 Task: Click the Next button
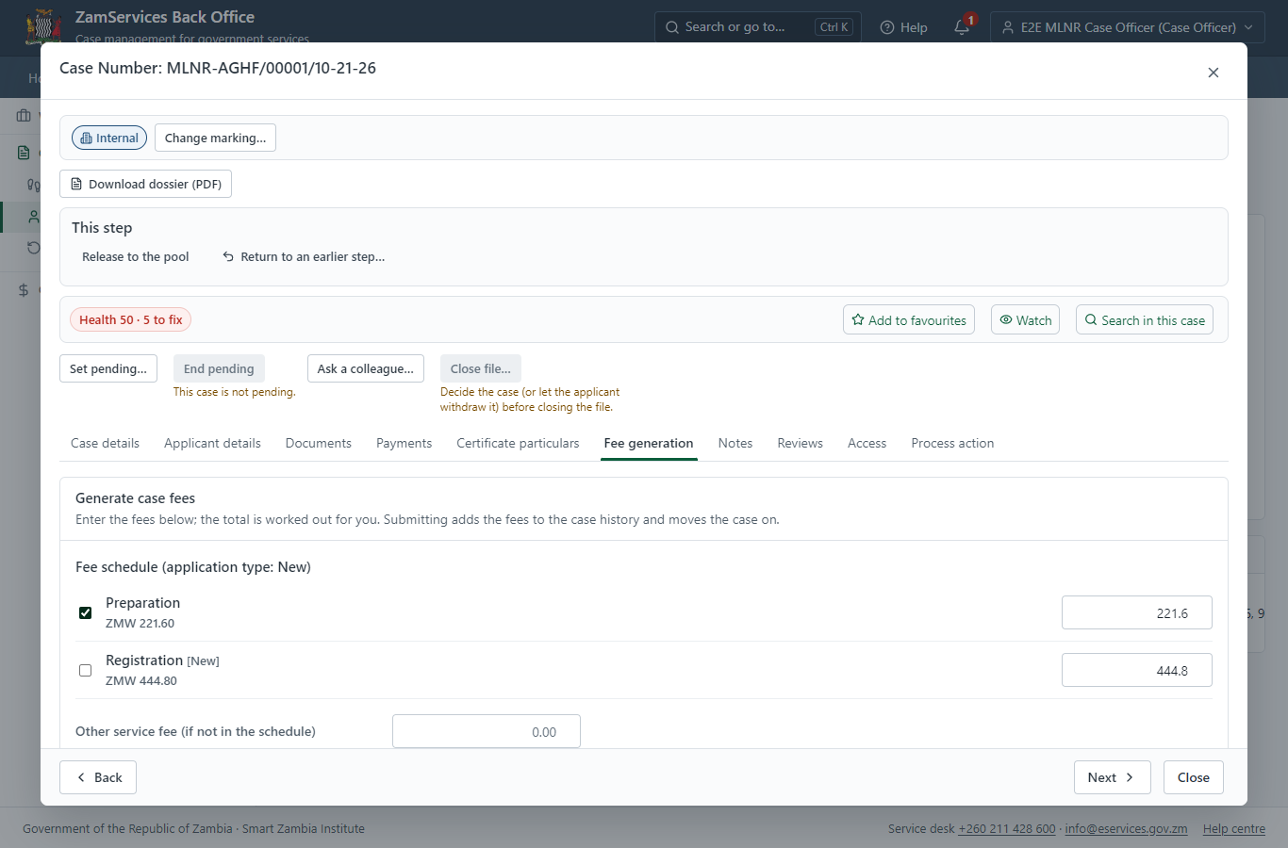point(1113,777)
